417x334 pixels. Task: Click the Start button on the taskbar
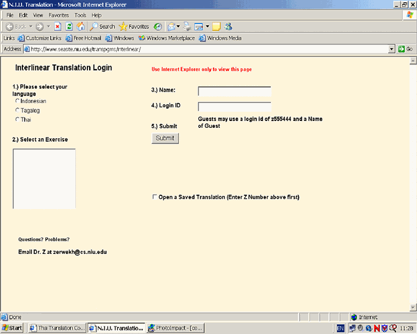click(12, 328)
